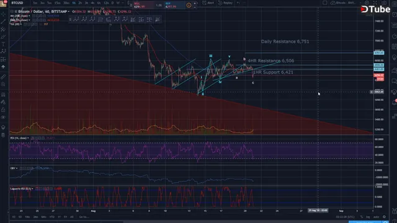Select the zoom in tool

[x=3, y=84]
